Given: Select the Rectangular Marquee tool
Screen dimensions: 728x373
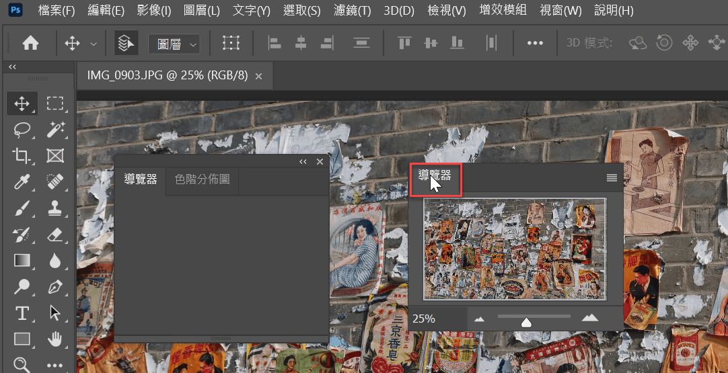Looking at the screenshot, I should (55, 103).
